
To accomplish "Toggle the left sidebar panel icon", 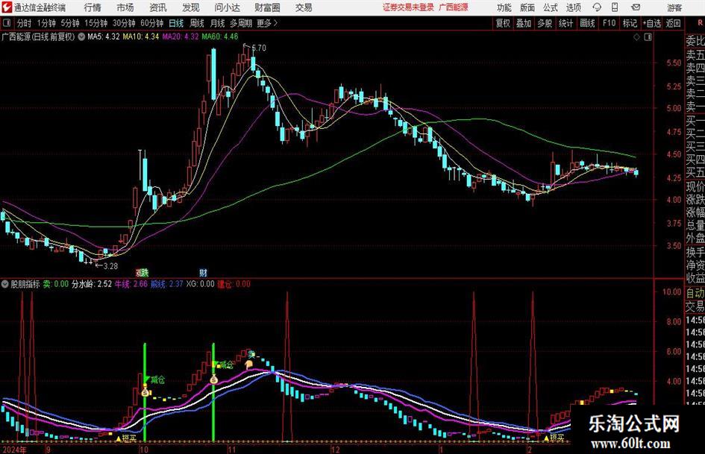I will coord(6,23).
